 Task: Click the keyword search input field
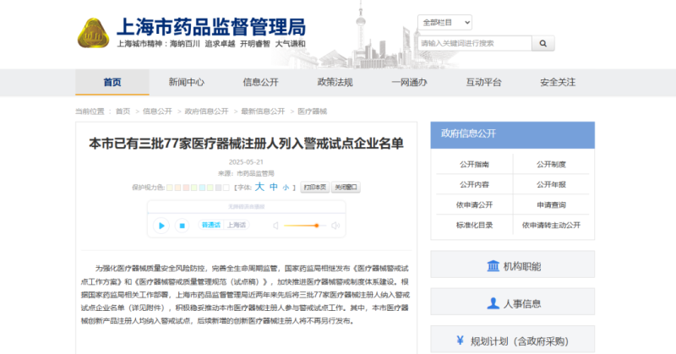[x=473, y=42]
